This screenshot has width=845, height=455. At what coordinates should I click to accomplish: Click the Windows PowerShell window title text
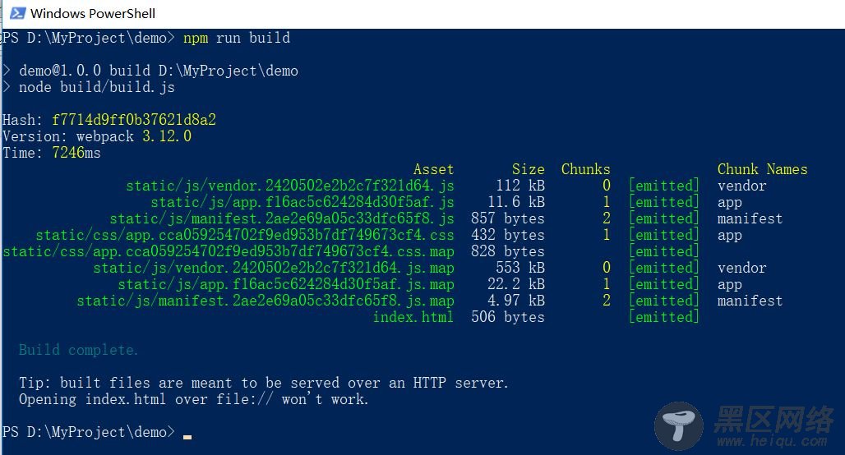coord(93,13)
